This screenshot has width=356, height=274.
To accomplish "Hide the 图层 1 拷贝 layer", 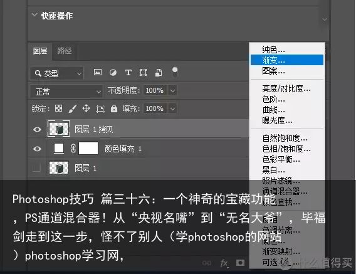I will 37,129.
